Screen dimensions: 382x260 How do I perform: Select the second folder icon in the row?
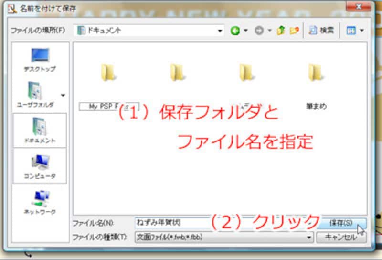click(177, 73)
